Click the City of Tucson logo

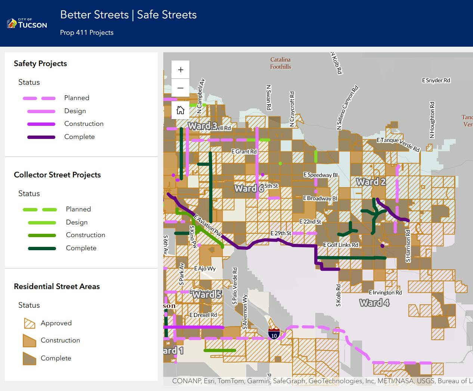click(27, 24)
